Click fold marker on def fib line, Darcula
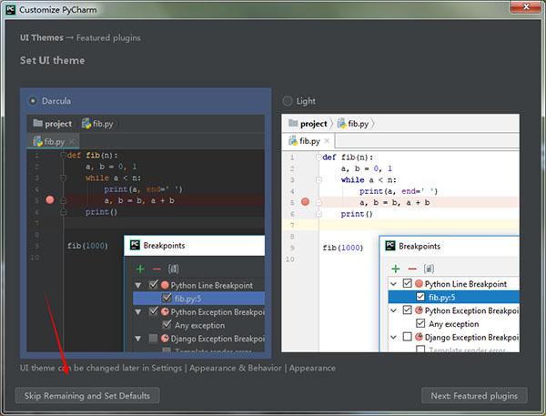 click(64, 155)
